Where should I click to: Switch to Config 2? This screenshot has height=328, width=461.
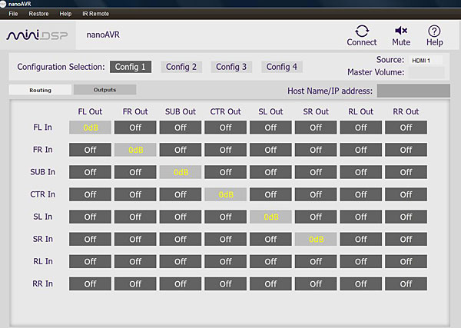(181, 67)
